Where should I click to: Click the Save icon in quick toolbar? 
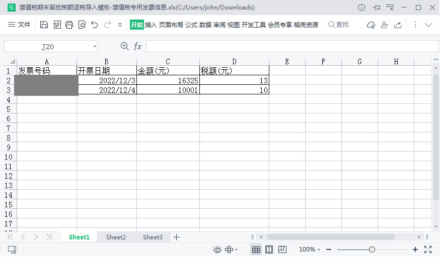pyautogui.click(x=44, y=25)
